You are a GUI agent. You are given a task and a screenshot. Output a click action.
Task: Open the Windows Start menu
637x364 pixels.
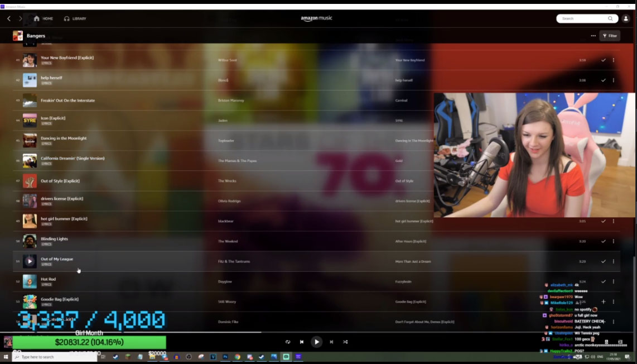6,357
